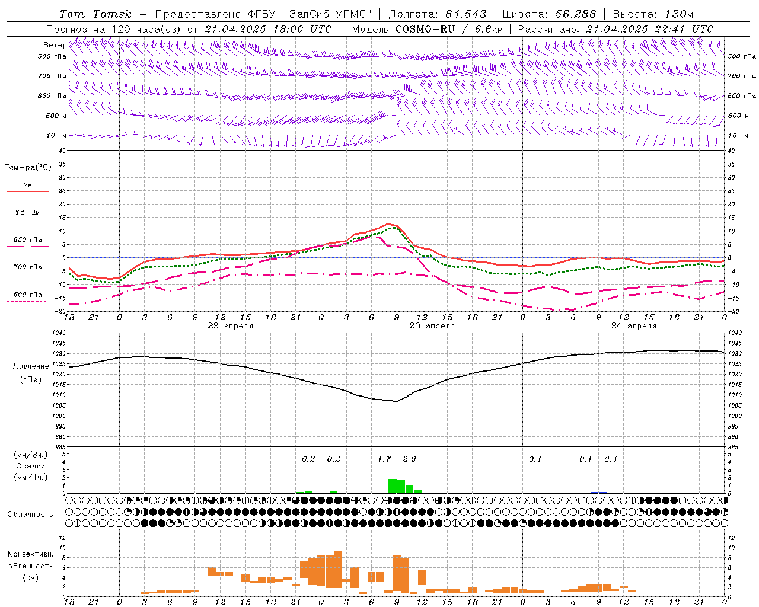The image size is (759, 607).
Task: Click the '23 апреля' date label
Action: tap(432, 326)
